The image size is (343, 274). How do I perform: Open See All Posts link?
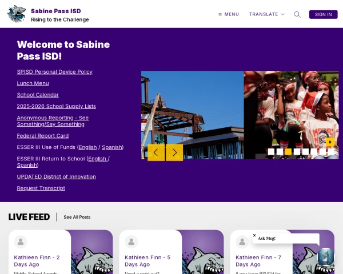[77, 217]
